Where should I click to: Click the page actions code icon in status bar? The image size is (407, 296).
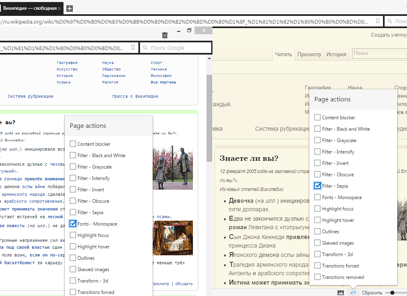[x=353, y=292]
